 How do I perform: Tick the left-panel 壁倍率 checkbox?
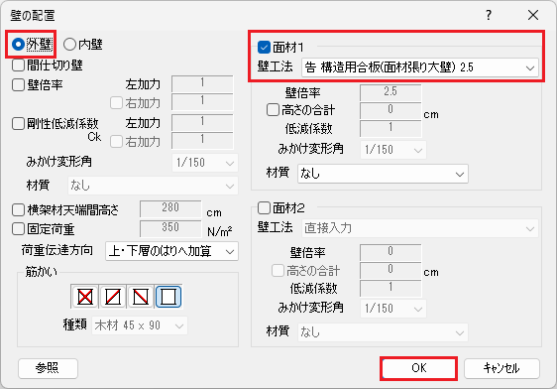point(18,85)
